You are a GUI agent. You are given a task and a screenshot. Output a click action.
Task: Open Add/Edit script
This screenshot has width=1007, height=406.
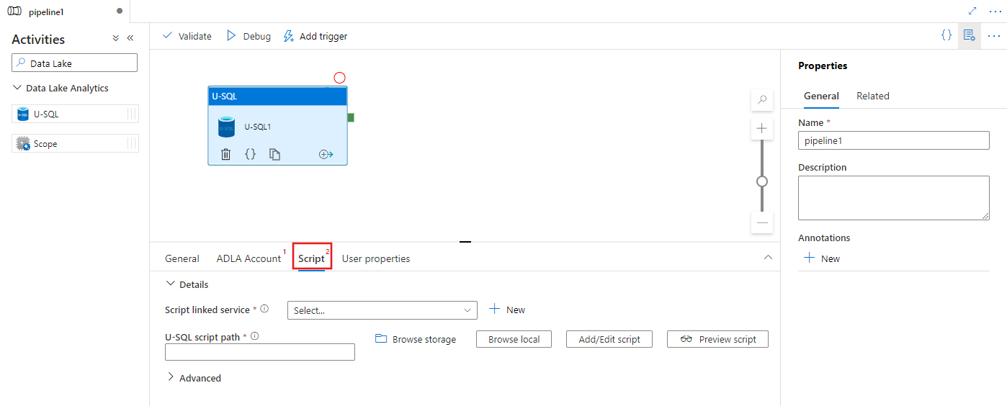609,339
